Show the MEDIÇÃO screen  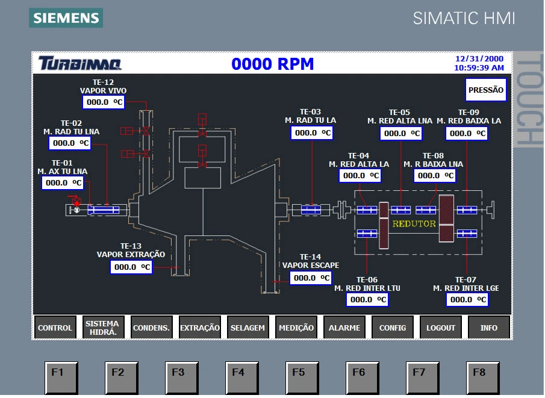tap(296, 327)
